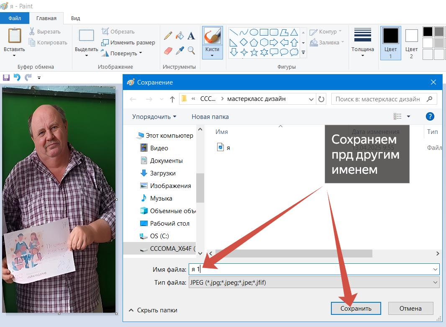
Task: Select Music in the folder tree
Action: [x=156, y=198]
